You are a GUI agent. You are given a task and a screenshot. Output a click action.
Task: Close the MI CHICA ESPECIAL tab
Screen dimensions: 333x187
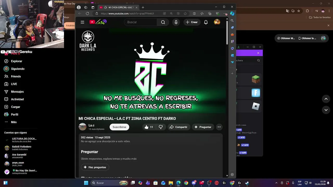point(136,7)
